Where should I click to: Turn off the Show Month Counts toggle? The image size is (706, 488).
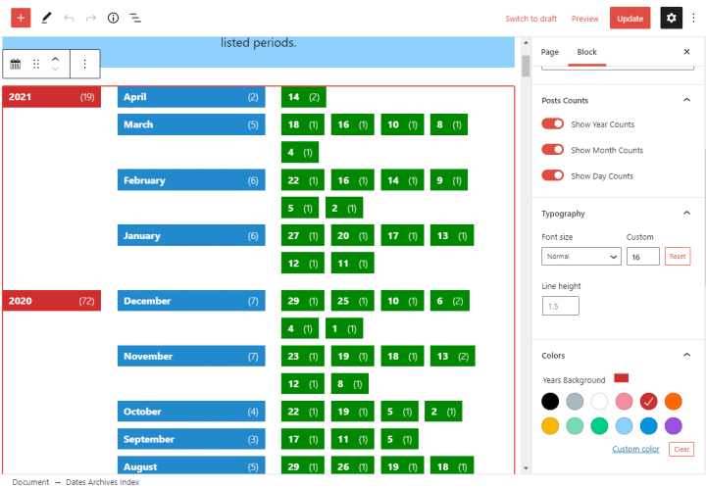coord(552,149)
